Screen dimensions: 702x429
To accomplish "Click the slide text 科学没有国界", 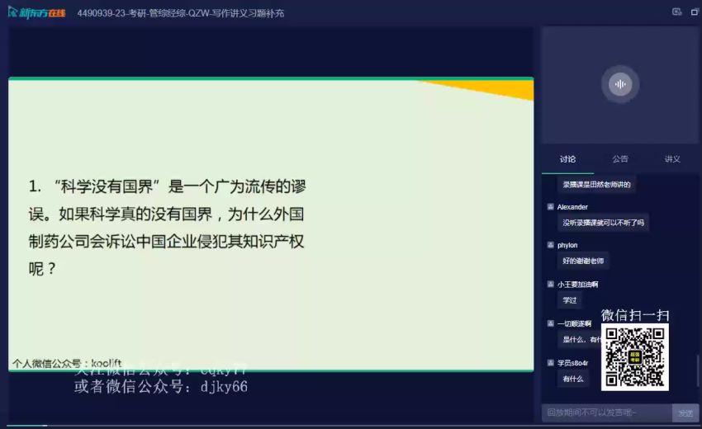I will coord(107,186).
